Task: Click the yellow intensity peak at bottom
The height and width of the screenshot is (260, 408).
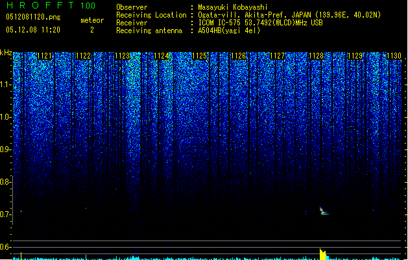Action: (322, 254)
